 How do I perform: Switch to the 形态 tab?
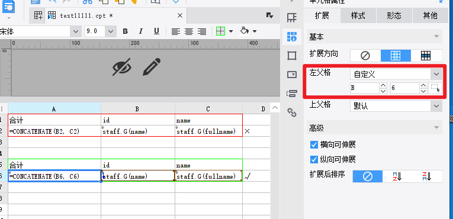394,15
